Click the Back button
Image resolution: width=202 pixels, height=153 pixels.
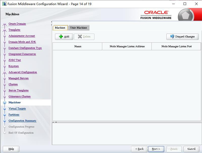point(139,149)
